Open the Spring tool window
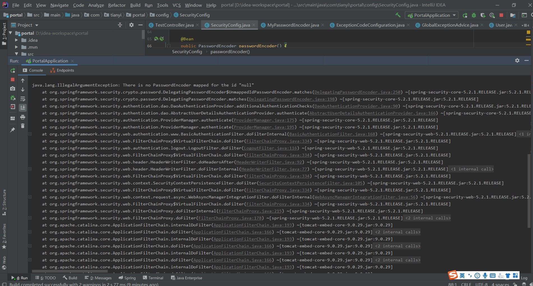Screen dimensions: 533x286 coord(127,278)
